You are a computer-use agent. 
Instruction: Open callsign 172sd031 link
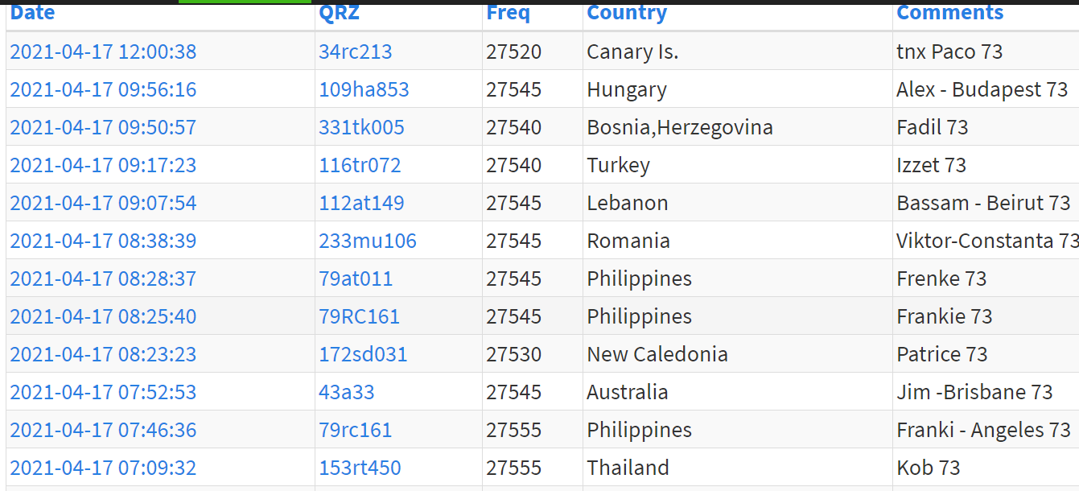point(363,354)
